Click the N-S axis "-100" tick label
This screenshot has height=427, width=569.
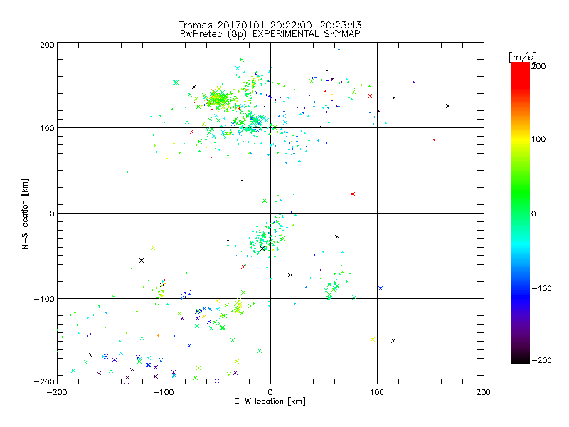click(x=44, y=299)
